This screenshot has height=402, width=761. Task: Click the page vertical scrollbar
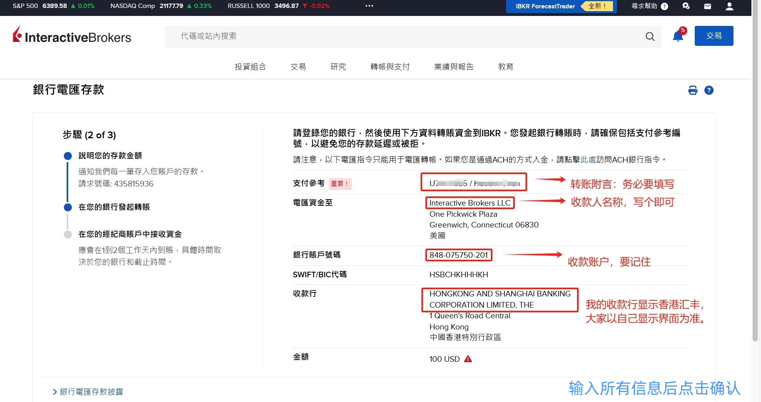tap(755, 171)
